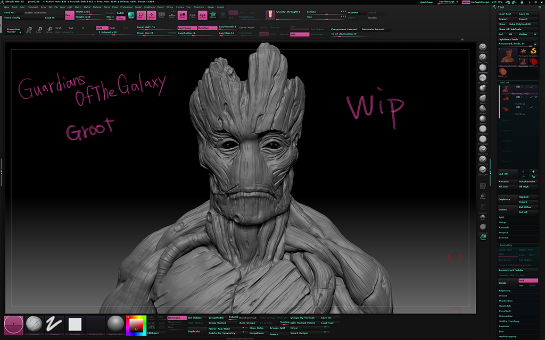Expand the ShadowBox subsection
This screenshot has width=545, height=340.
click(x=506, y=301)
